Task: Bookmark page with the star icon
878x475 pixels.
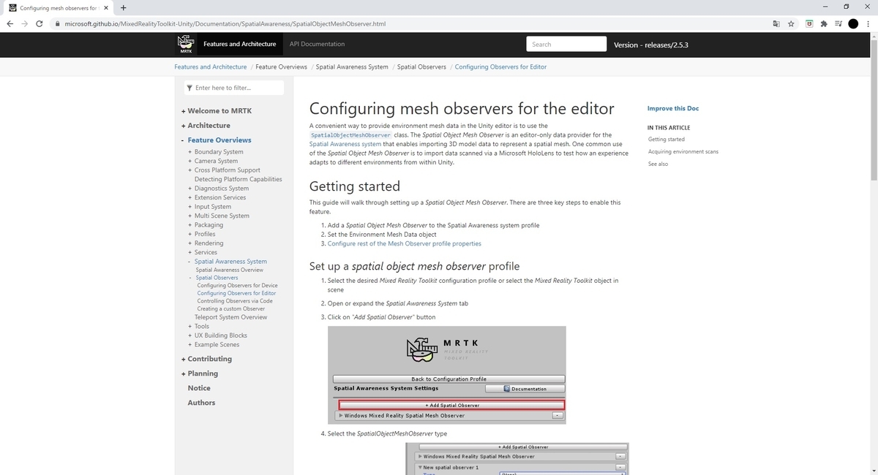Action: (x=791, y=23)
